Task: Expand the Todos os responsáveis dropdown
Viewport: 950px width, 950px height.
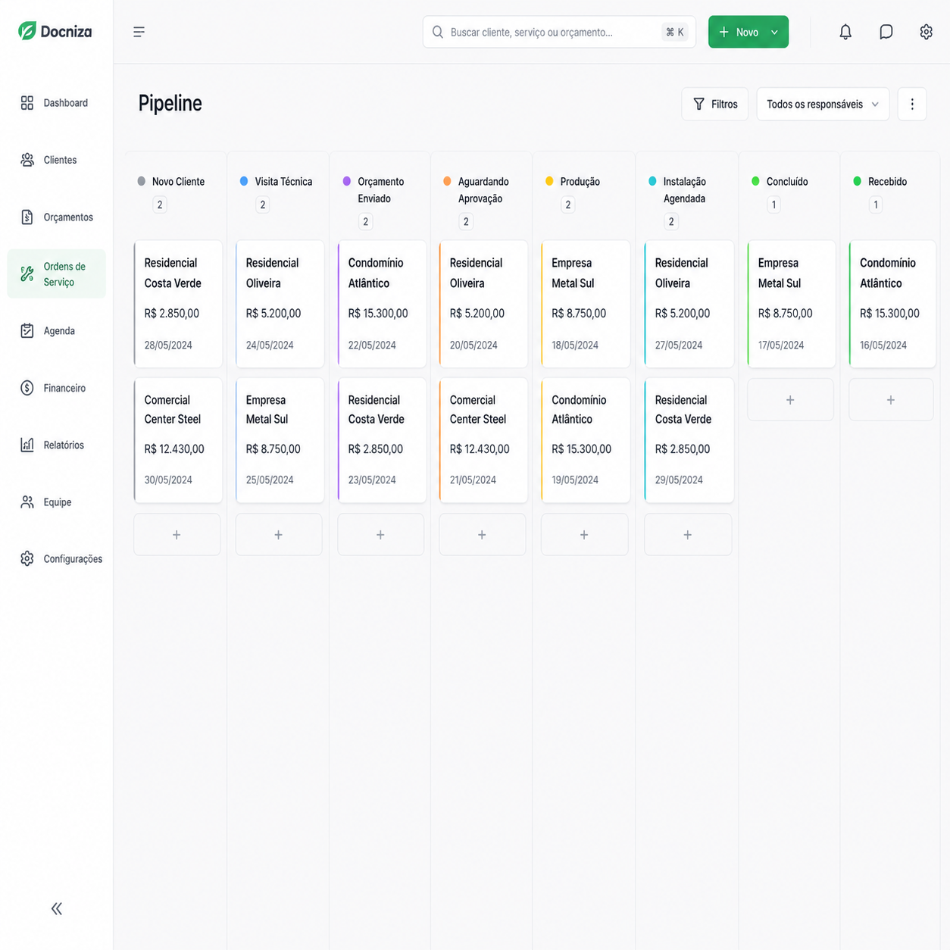Action: pos(823,104)
